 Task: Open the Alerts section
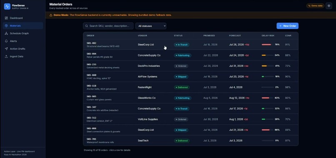point(23,41)
